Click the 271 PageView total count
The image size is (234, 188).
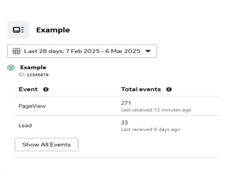126,103
